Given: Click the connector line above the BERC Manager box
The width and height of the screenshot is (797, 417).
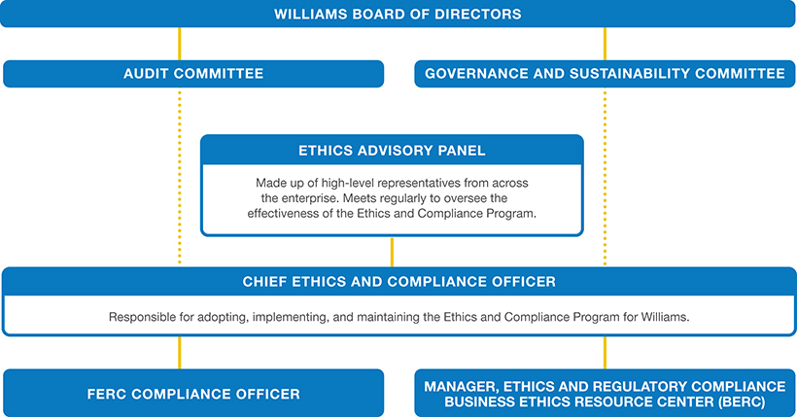Looking at the screenshot, I should (x=605, y=352).
